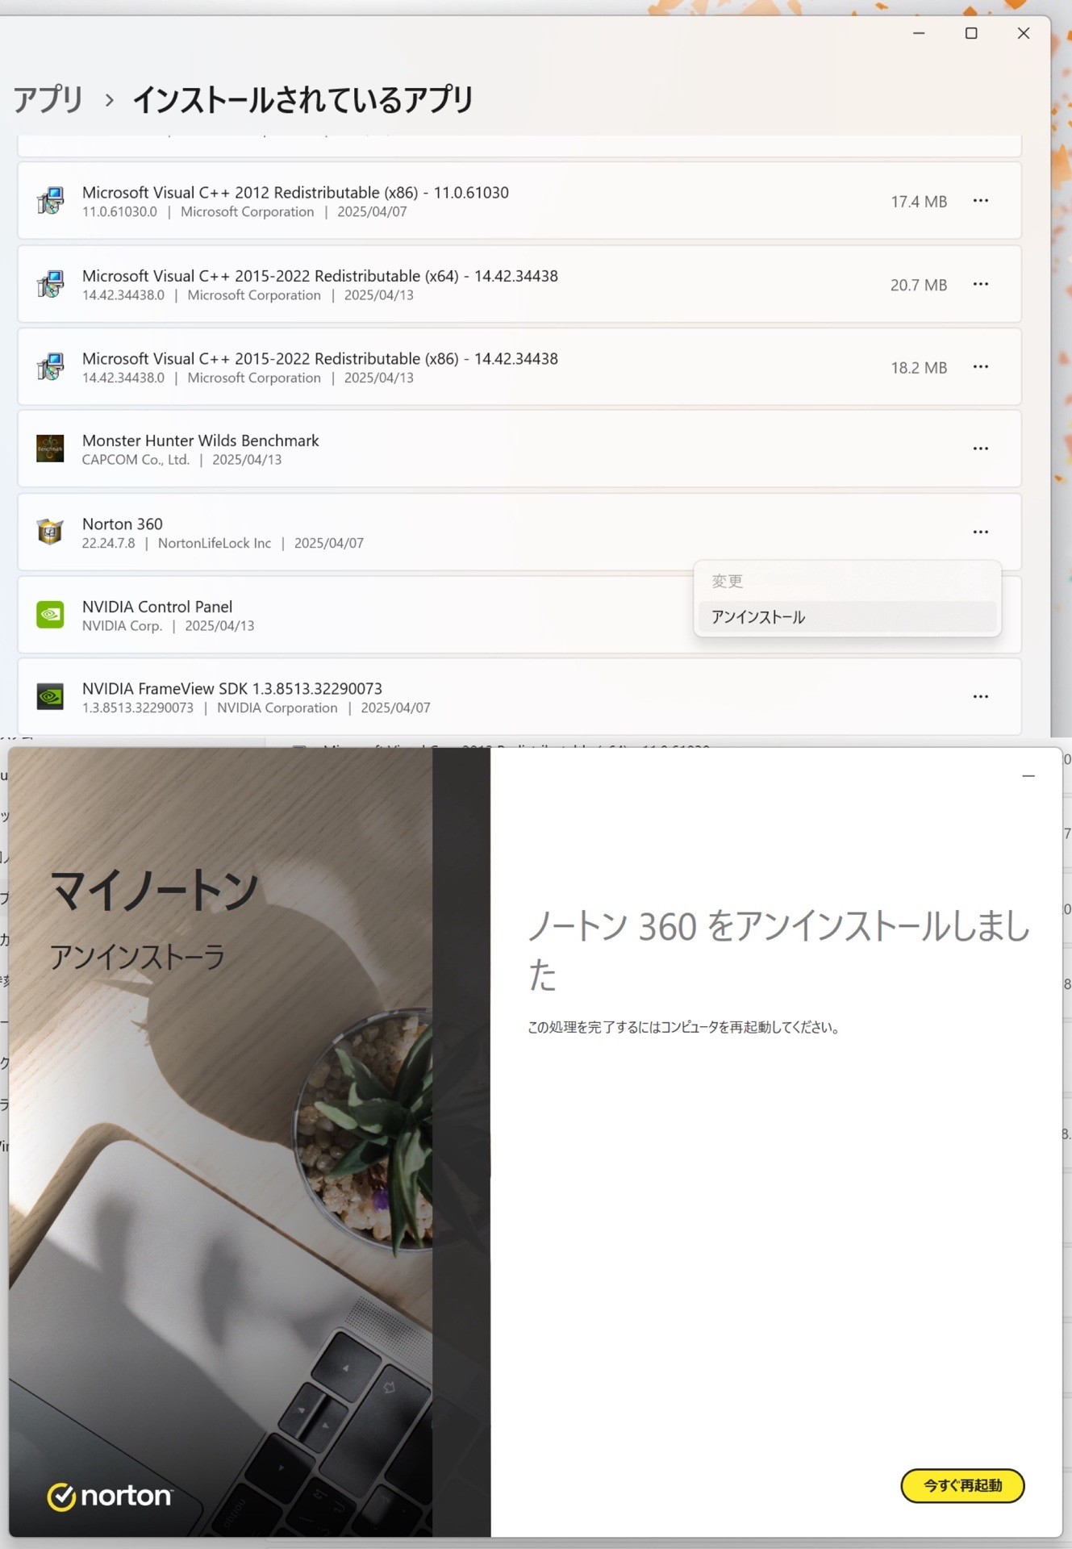Open more options for NVIDIA FrameView SDK
Image resolution: width=1072 pixels, height=1549 pixels.
pyautogui.click(x=980, y=697)
